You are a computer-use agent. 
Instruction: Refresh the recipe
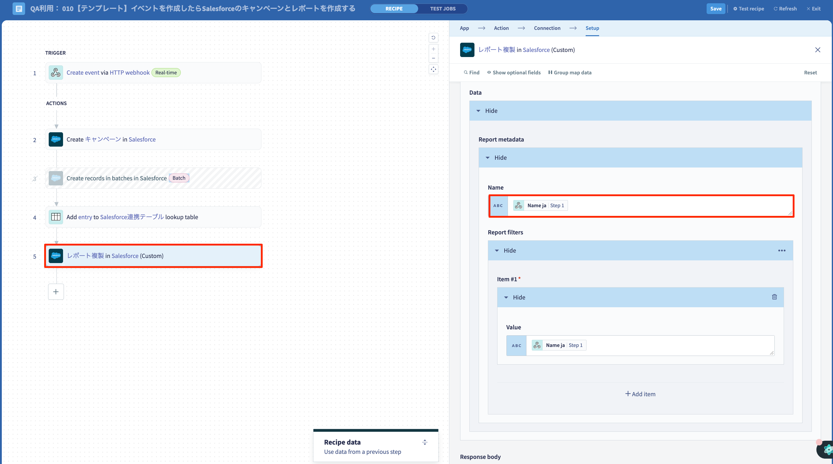point(785,9)
